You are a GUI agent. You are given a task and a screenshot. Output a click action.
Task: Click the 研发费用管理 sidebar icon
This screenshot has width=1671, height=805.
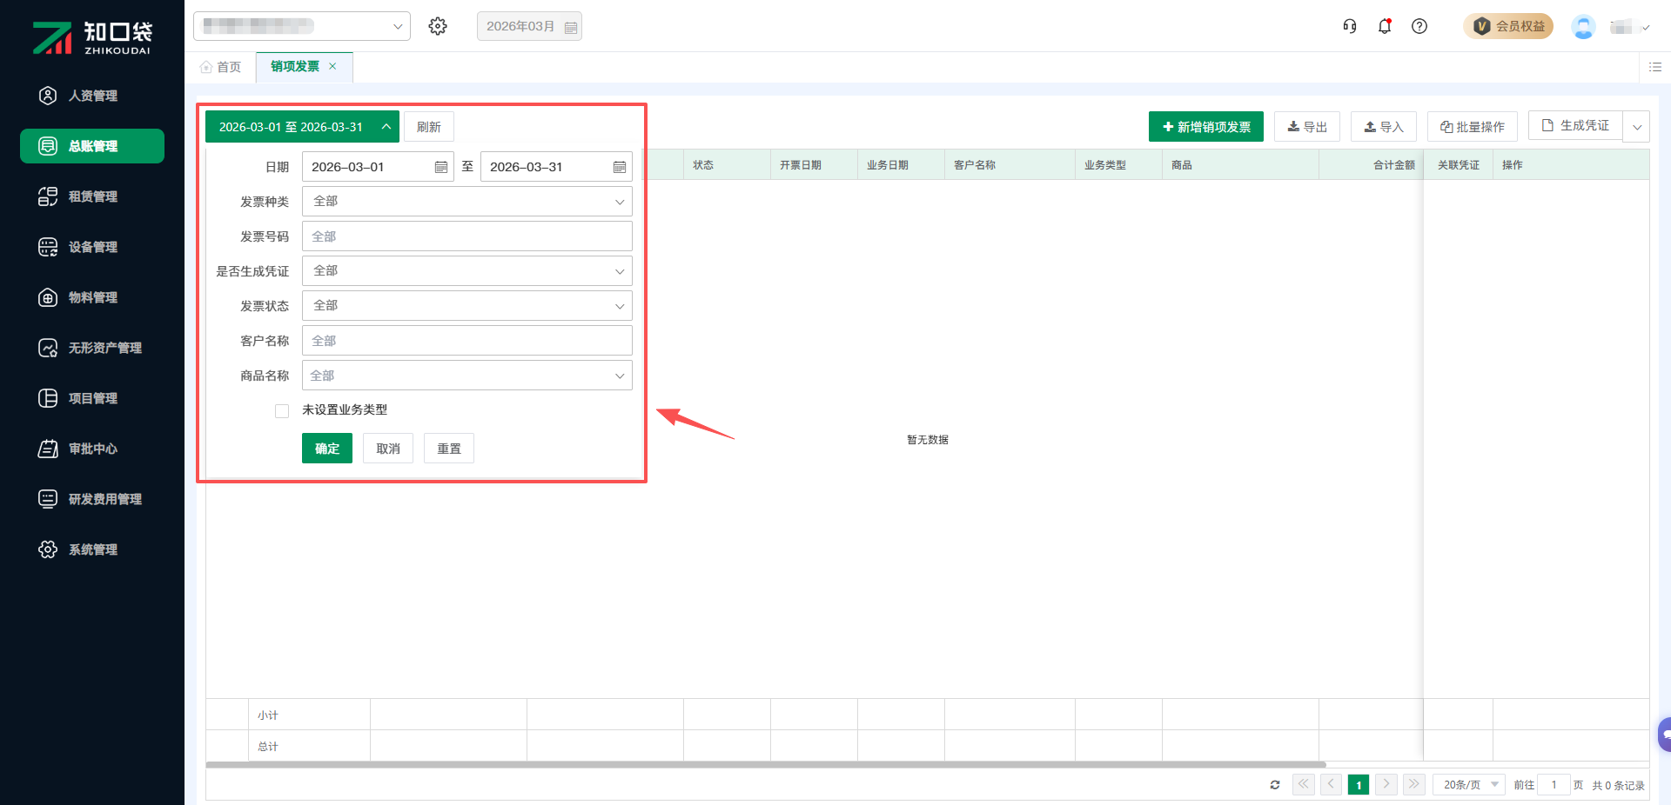pos(48,499)
